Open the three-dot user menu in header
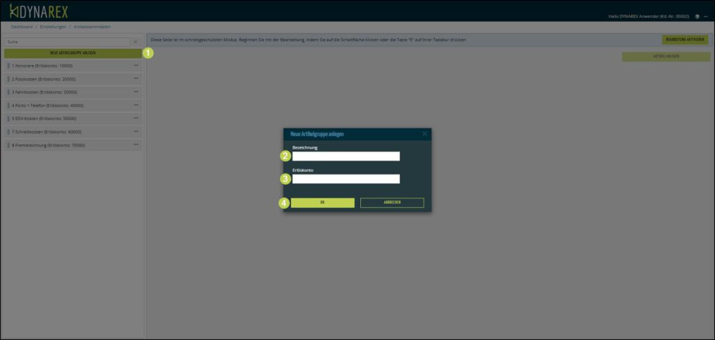 click(x=706, y=16)
